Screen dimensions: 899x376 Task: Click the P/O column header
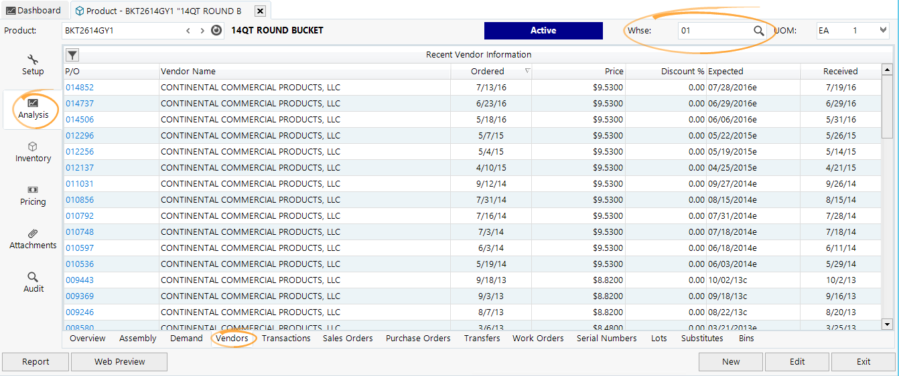tap(111, 71)
